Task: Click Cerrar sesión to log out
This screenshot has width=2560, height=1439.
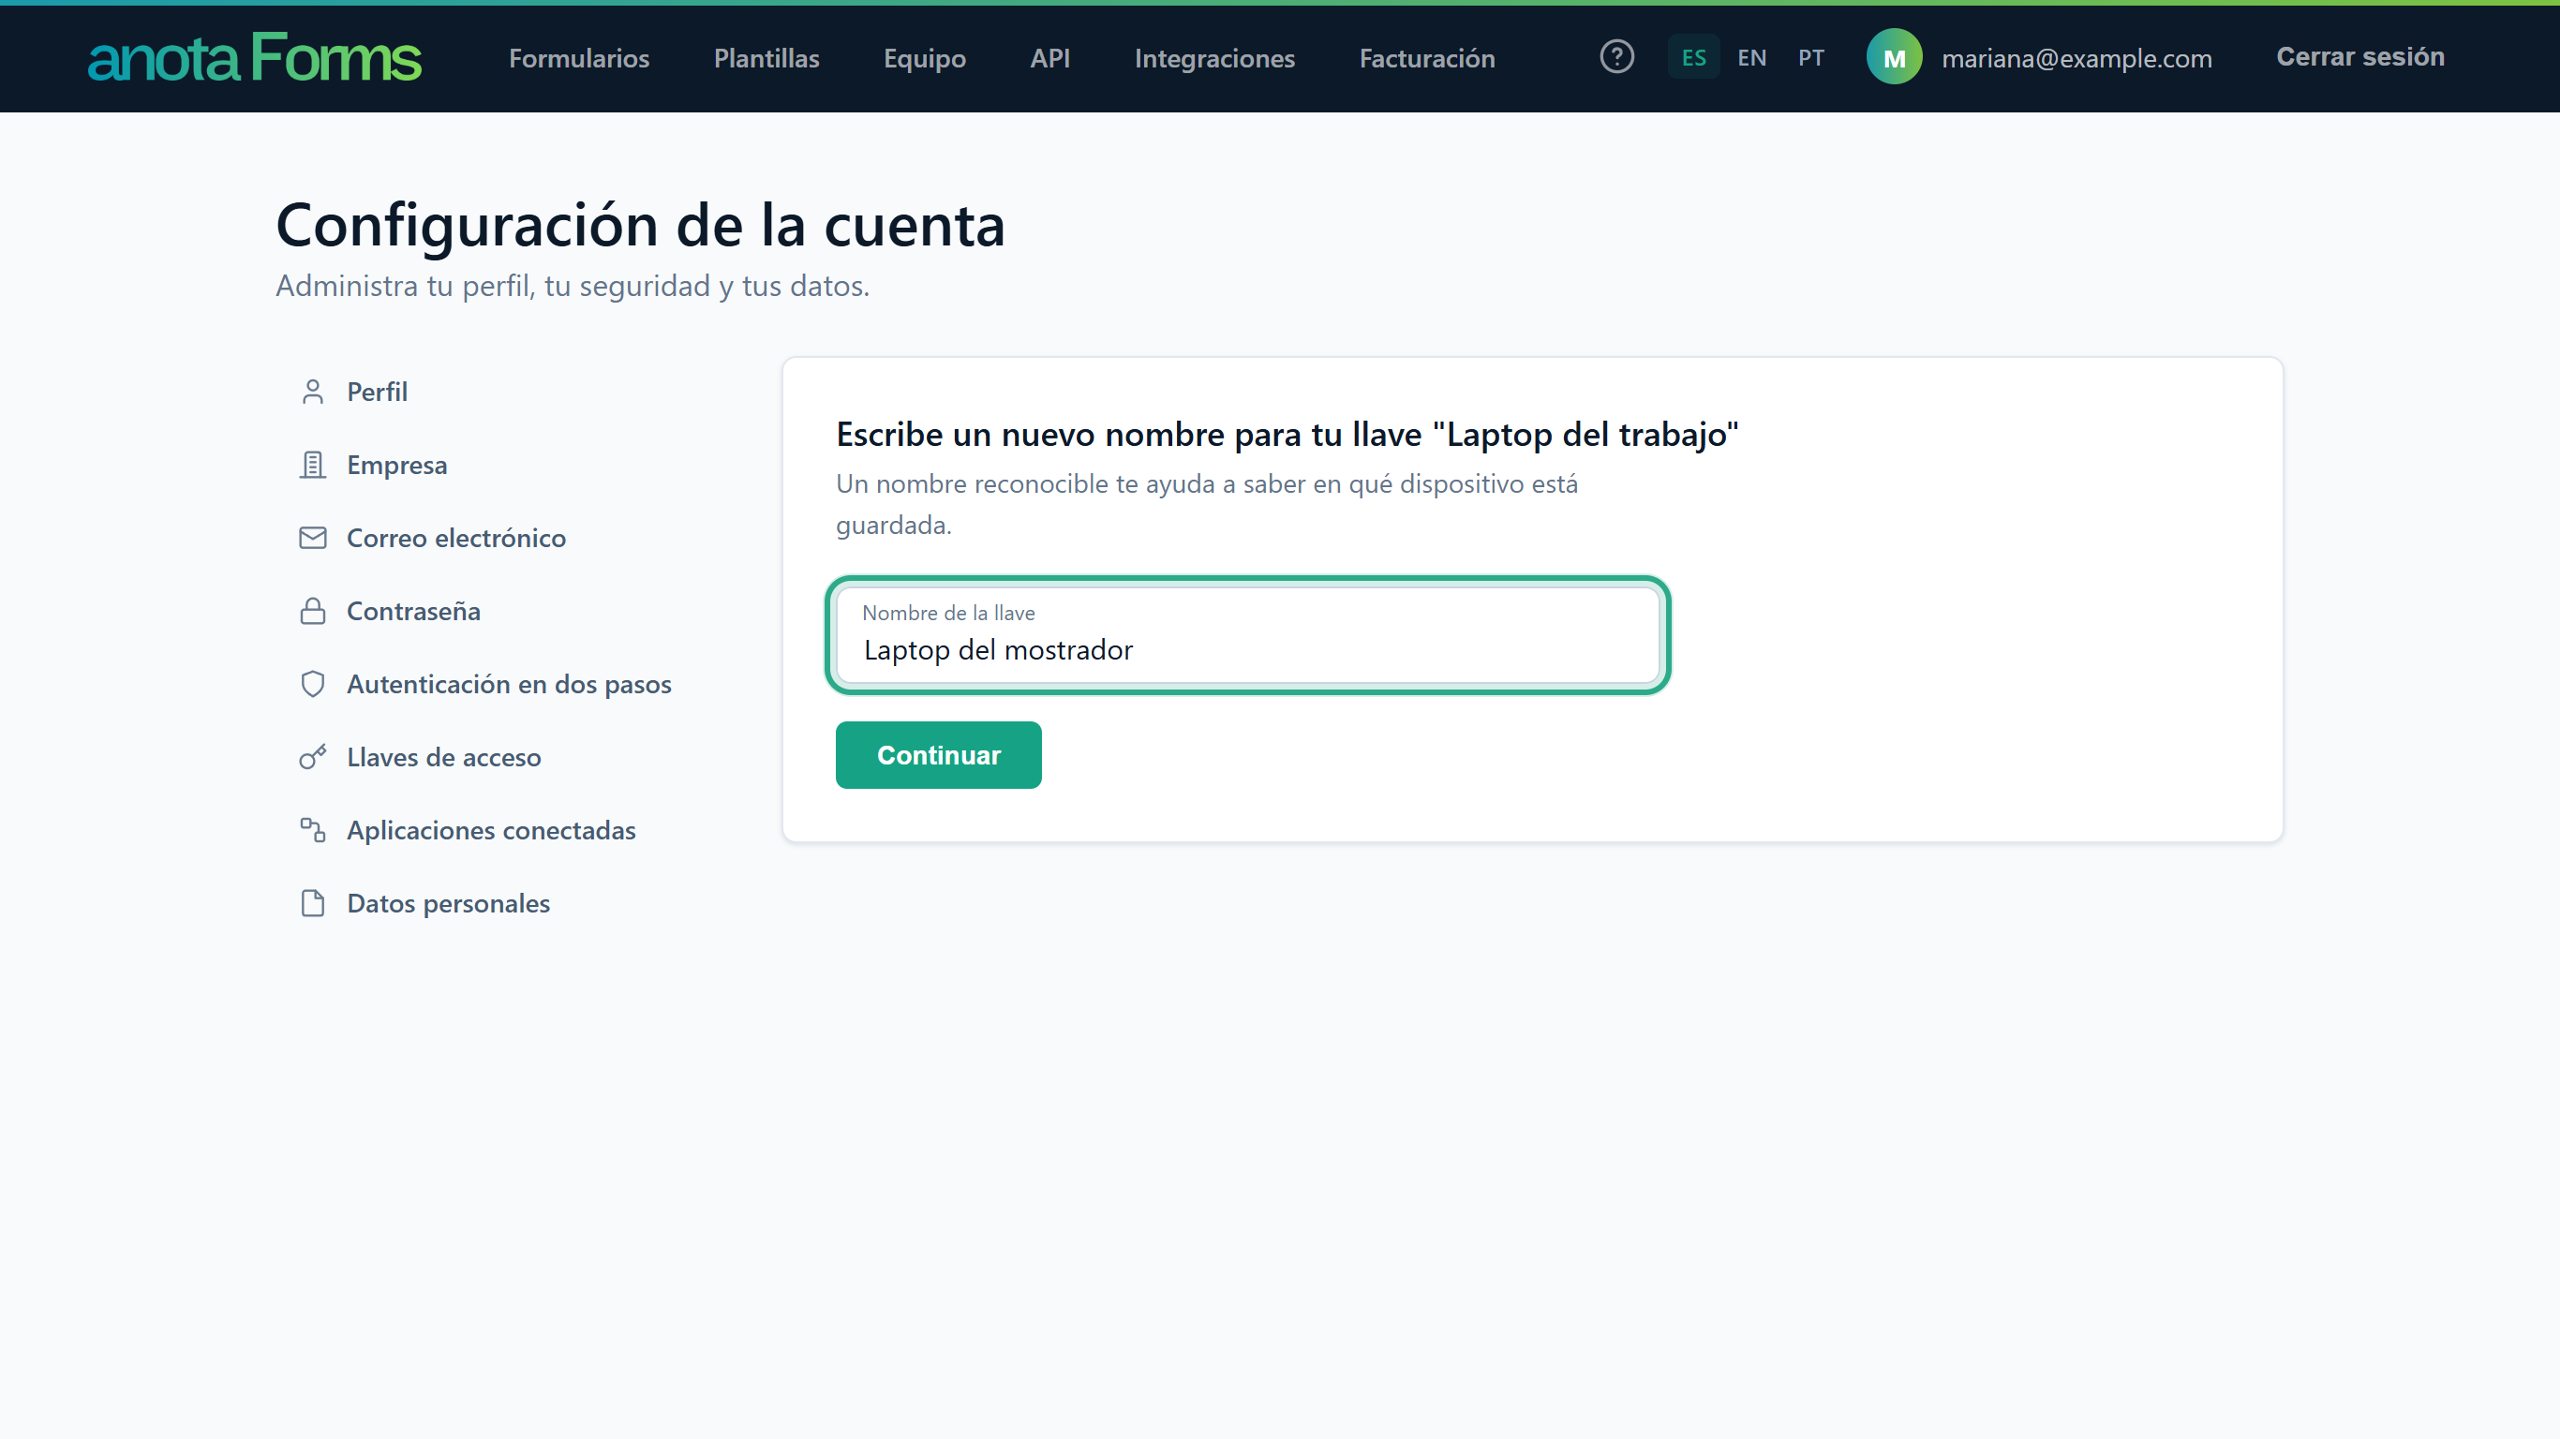Action: coord(2360,56)
